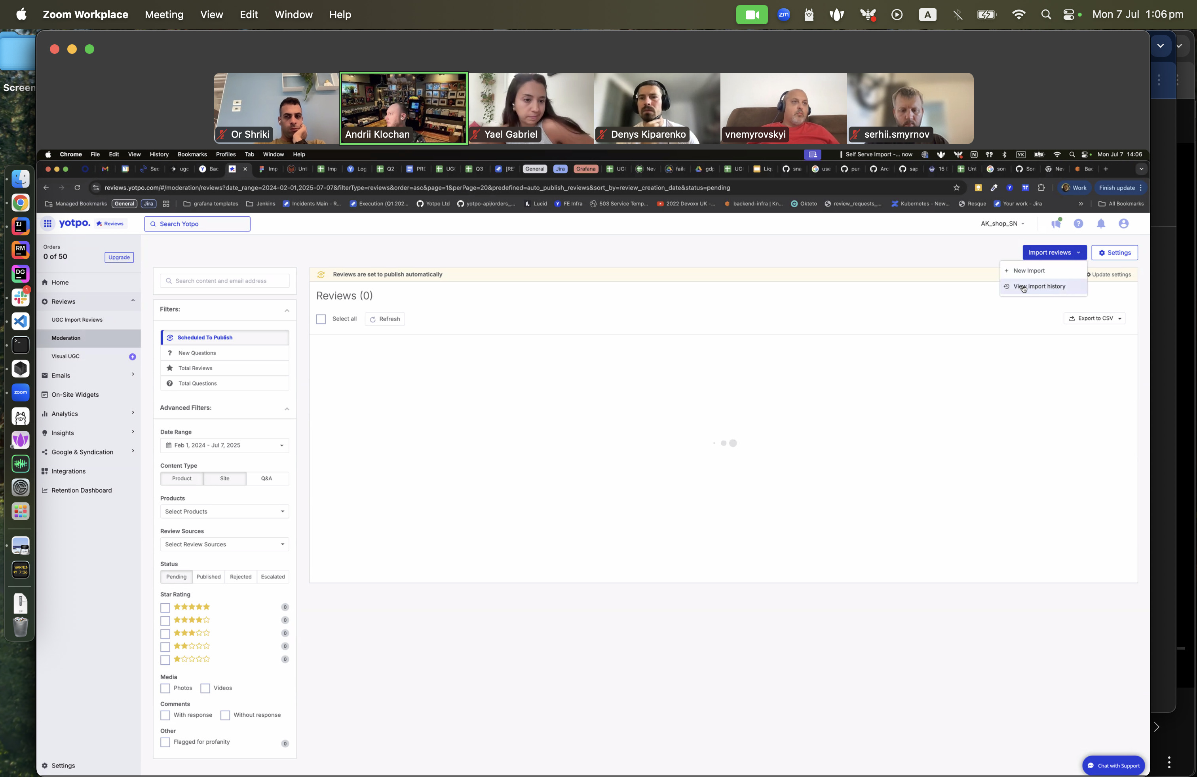Check the With response filter

(165, 715)
